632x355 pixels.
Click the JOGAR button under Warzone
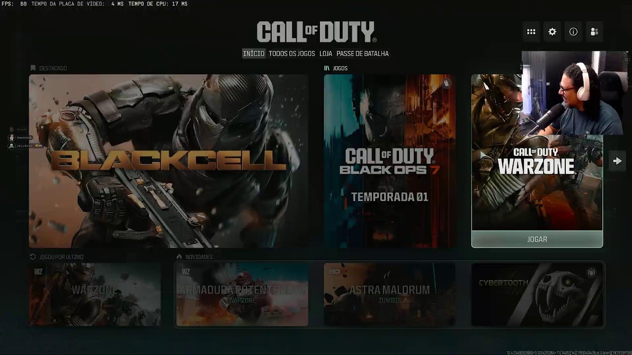[537, 239]
